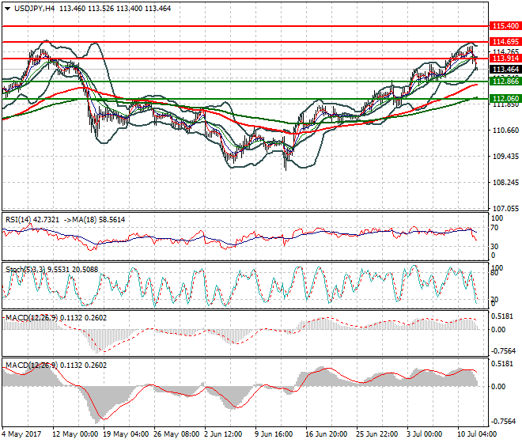Open the chart menu triangle beside USDJPY,H4

point(7,9)
